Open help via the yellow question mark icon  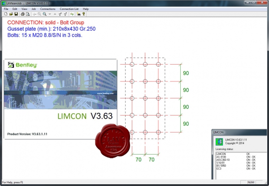click(83, 14)
